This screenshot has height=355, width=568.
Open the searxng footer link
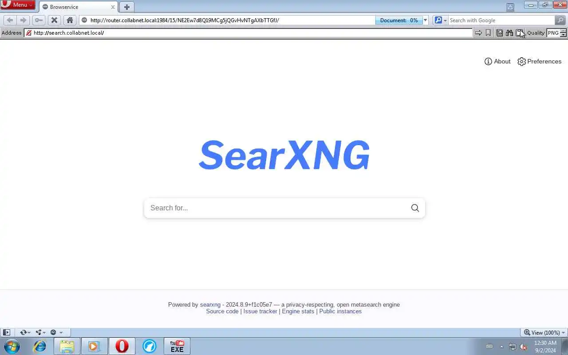210,304
